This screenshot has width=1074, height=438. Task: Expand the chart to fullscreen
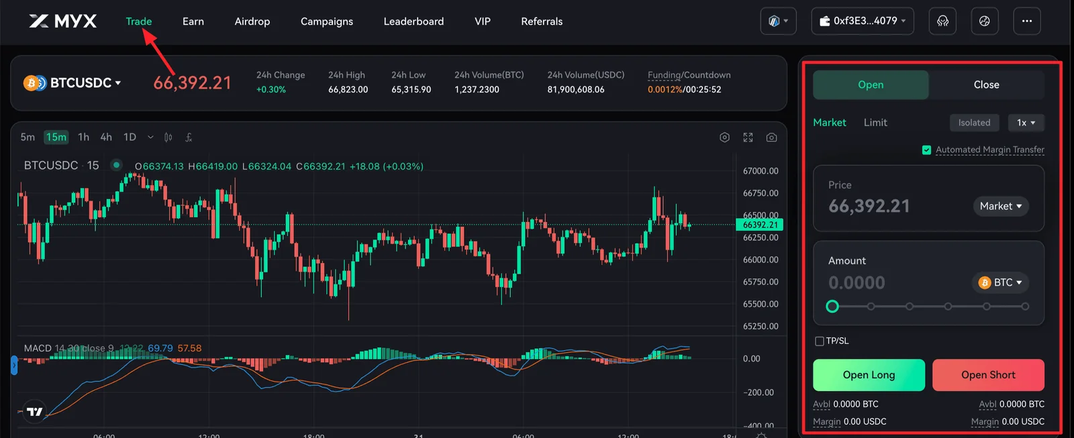[748, 138]
